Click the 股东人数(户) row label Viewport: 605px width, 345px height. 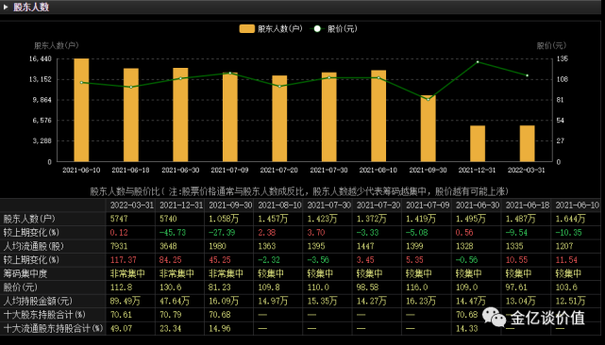pos(29,219)
